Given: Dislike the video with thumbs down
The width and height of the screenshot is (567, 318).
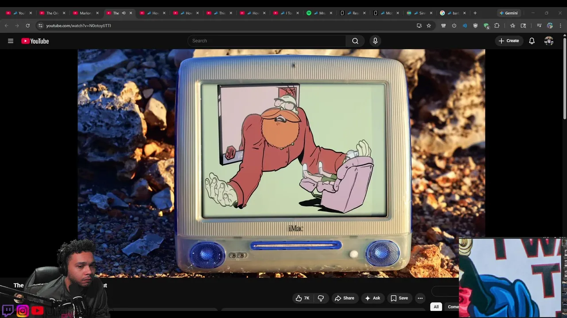Looking at the screenshot, I should [x=321, y=298].
